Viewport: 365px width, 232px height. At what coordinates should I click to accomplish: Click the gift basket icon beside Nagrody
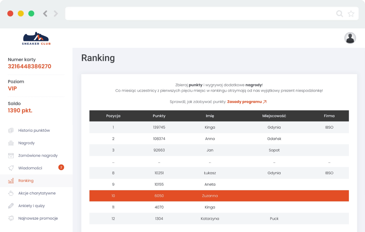[11, 143]
